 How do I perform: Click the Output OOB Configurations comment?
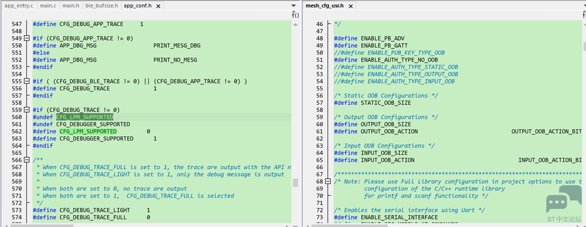click(386, 117)
